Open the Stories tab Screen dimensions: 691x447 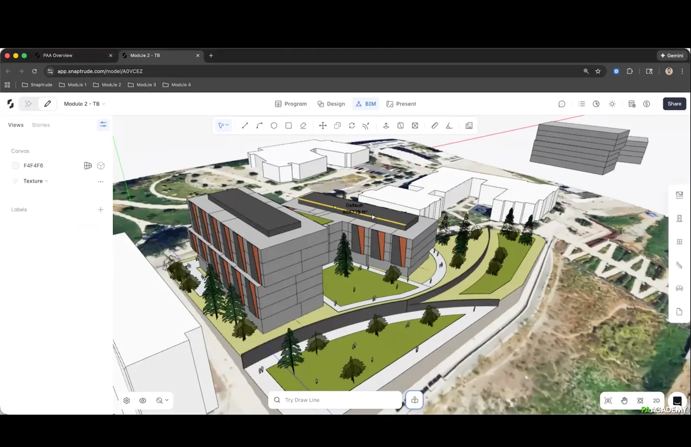tap(41, 125)
